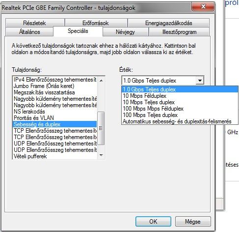Switch to the Részletek tab
The height and width of the screenshot is (232, 239).
35,23
